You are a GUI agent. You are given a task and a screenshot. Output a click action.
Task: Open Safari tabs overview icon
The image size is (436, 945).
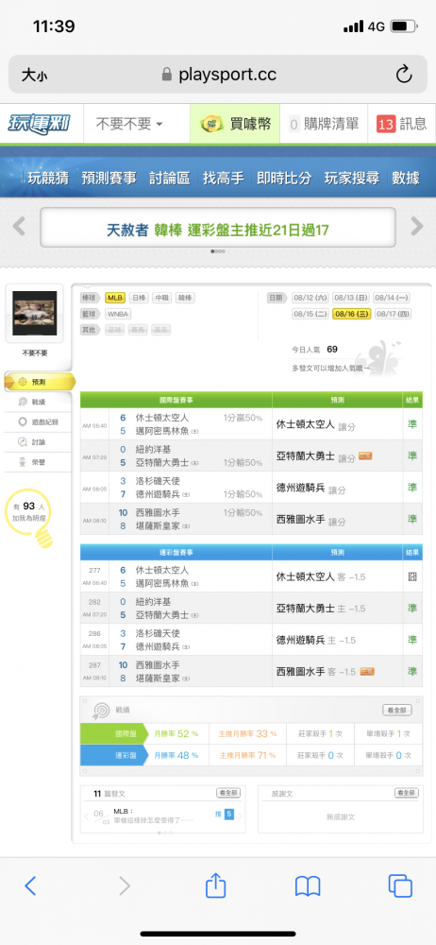click(x=400, y=885)
